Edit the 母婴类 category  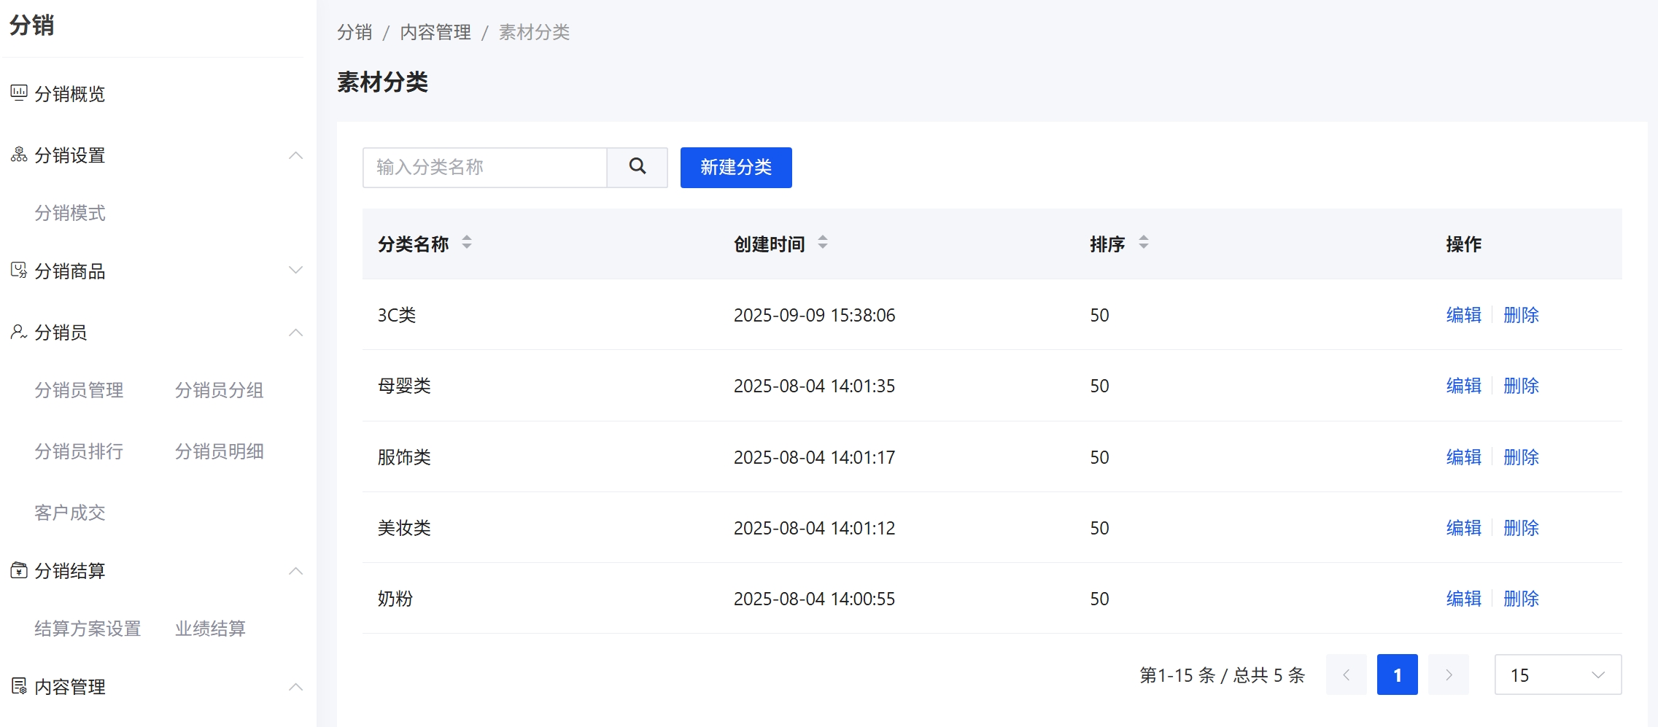pos(1463,386)
